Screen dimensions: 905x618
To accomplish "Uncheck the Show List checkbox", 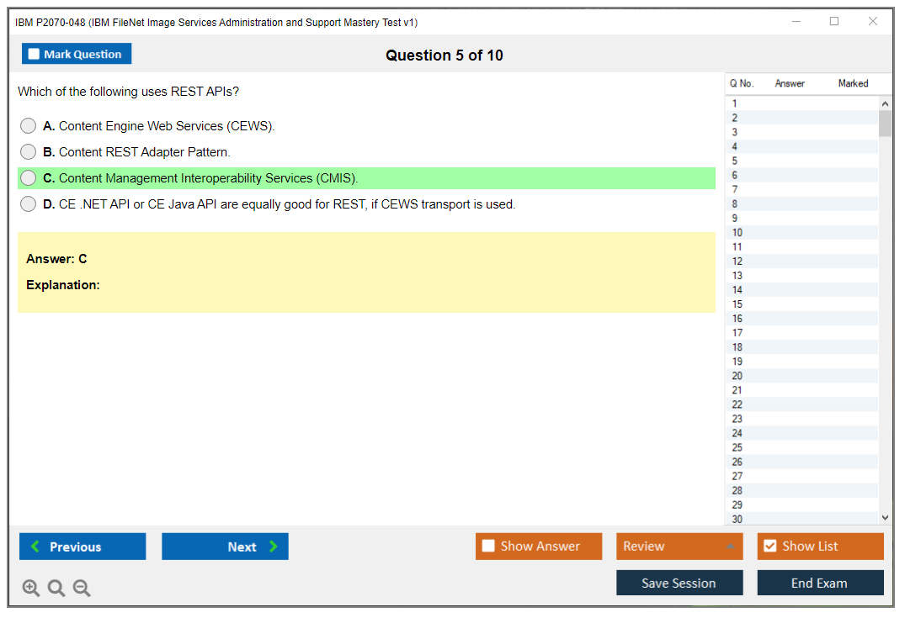I will point(769,547).
